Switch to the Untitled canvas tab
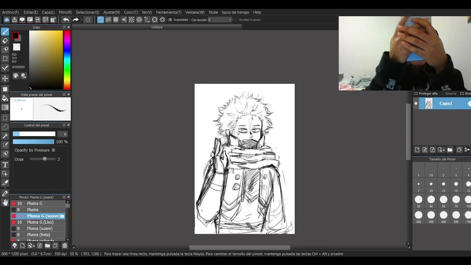 [157, 27]
